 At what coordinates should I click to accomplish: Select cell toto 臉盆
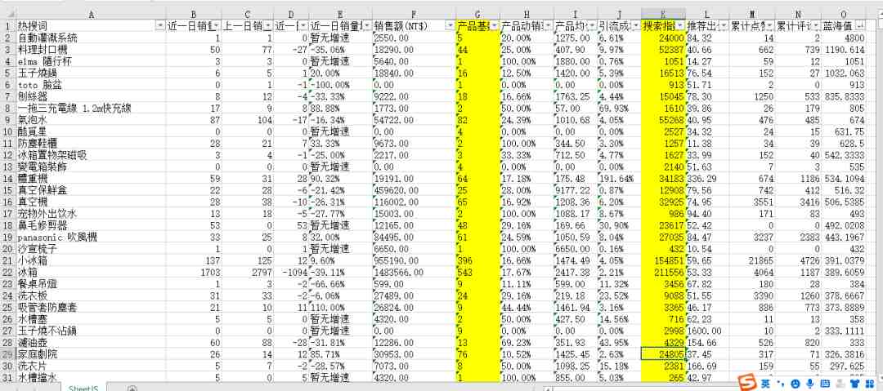click(x=91, y=85)
